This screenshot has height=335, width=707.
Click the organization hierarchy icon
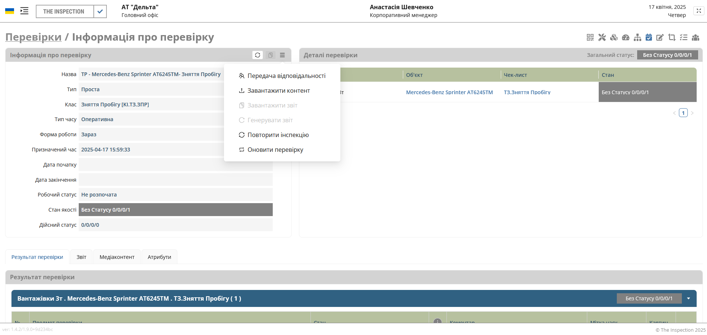tap(638, 37)
